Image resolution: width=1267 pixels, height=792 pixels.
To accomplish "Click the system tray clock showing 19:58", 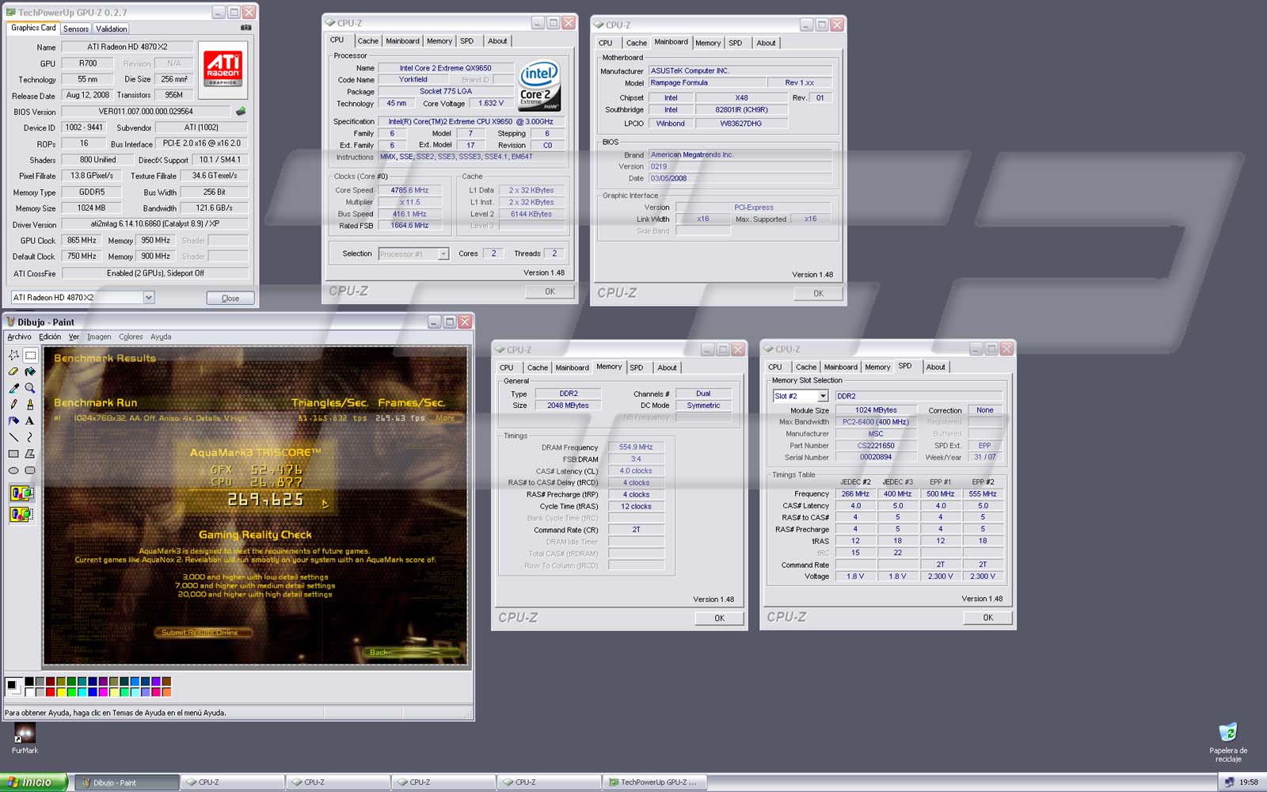I will click(1249, 782).
